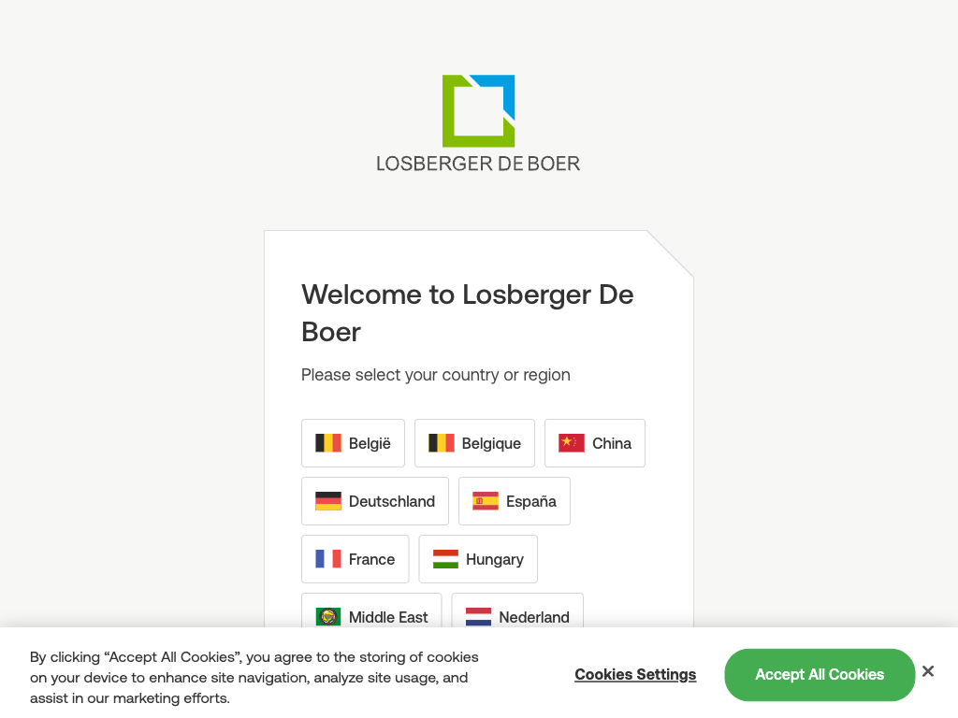Image resolution: width=958 pixels, height=718 pixels.
Task: Click the Netherlands flag icon
Action: (x=478, y=617)
